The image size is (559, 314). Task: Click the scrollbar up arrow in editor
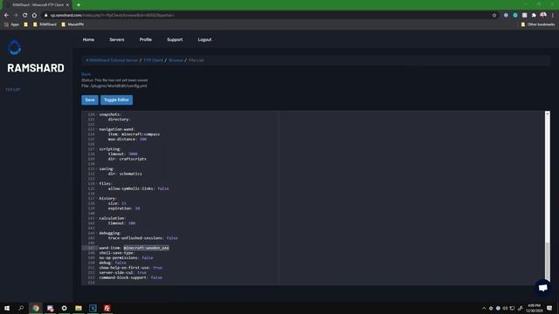[x=548, y=113]
